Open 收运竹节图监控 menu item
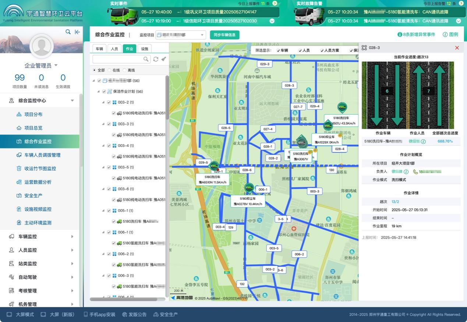 tap(40, 168)
